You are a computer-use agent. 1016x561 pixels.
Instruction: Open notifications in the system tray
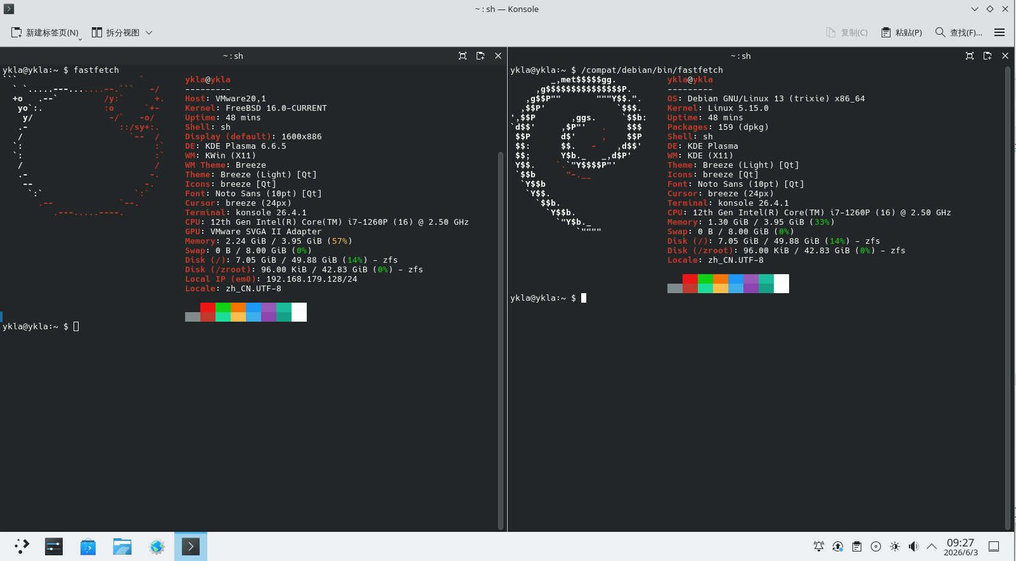(x=819, y=546)
